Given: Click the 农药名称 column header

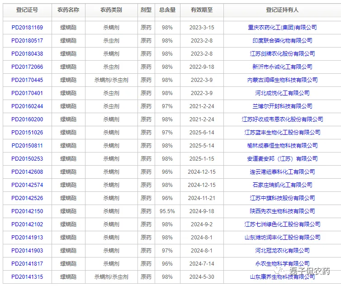Looking at the screenshot, I should [x=68, y=10].
